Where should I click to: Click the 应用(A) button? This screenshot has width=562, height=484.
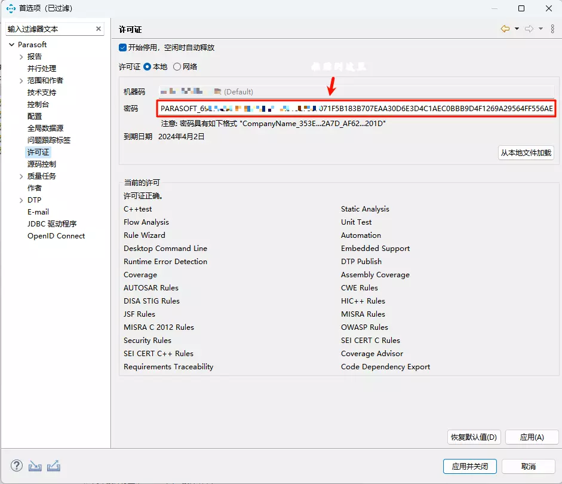532,437
